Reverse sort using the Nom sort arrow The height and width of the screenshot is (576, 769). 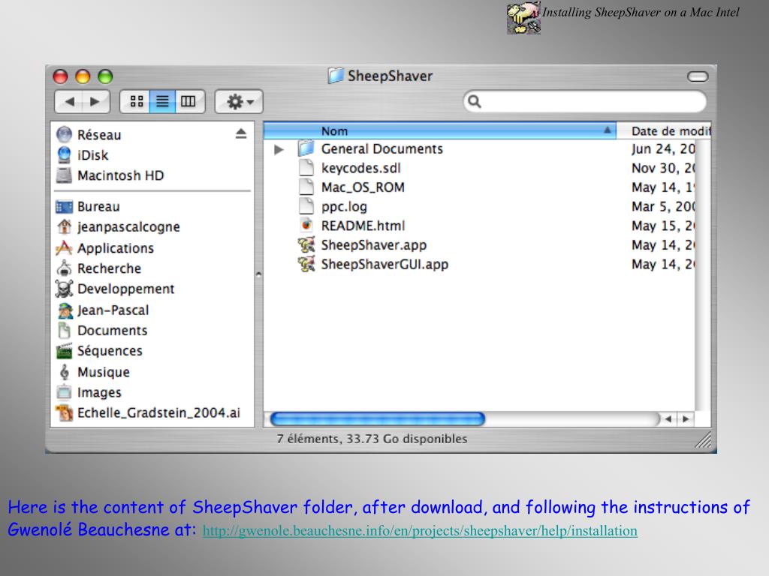607,130
